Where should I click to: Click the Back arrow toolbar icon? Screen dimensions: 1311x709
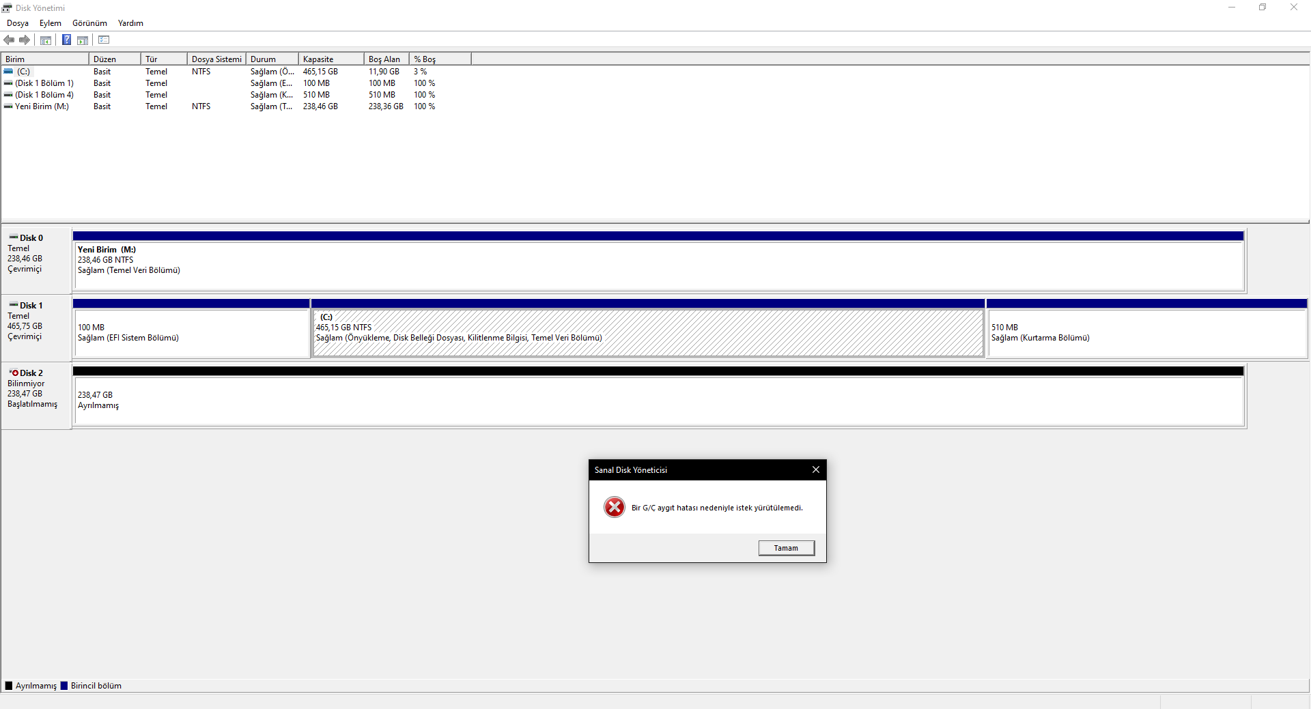click(x=9, y=40)
